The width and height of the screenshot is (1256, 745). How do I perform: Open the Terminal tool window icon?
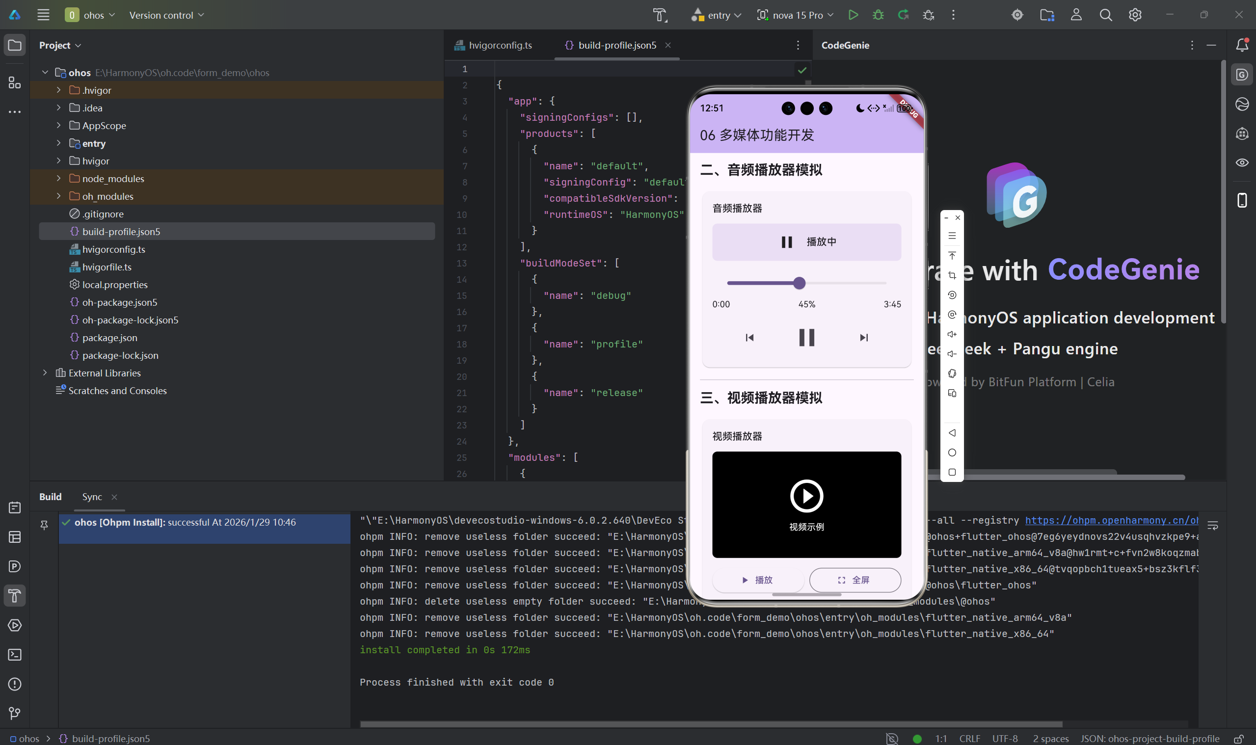pos(15,655)
